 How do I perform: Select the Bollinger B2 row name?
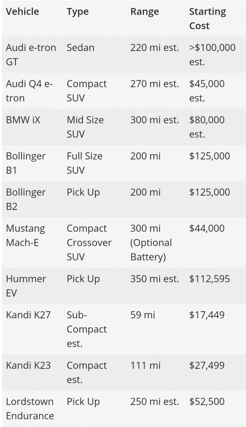pos(26,199)
